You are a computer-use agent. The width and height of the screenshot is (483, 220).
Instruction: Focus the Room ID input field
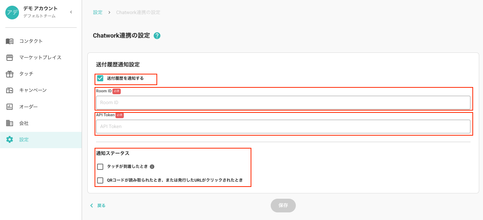tap(283, 103)
